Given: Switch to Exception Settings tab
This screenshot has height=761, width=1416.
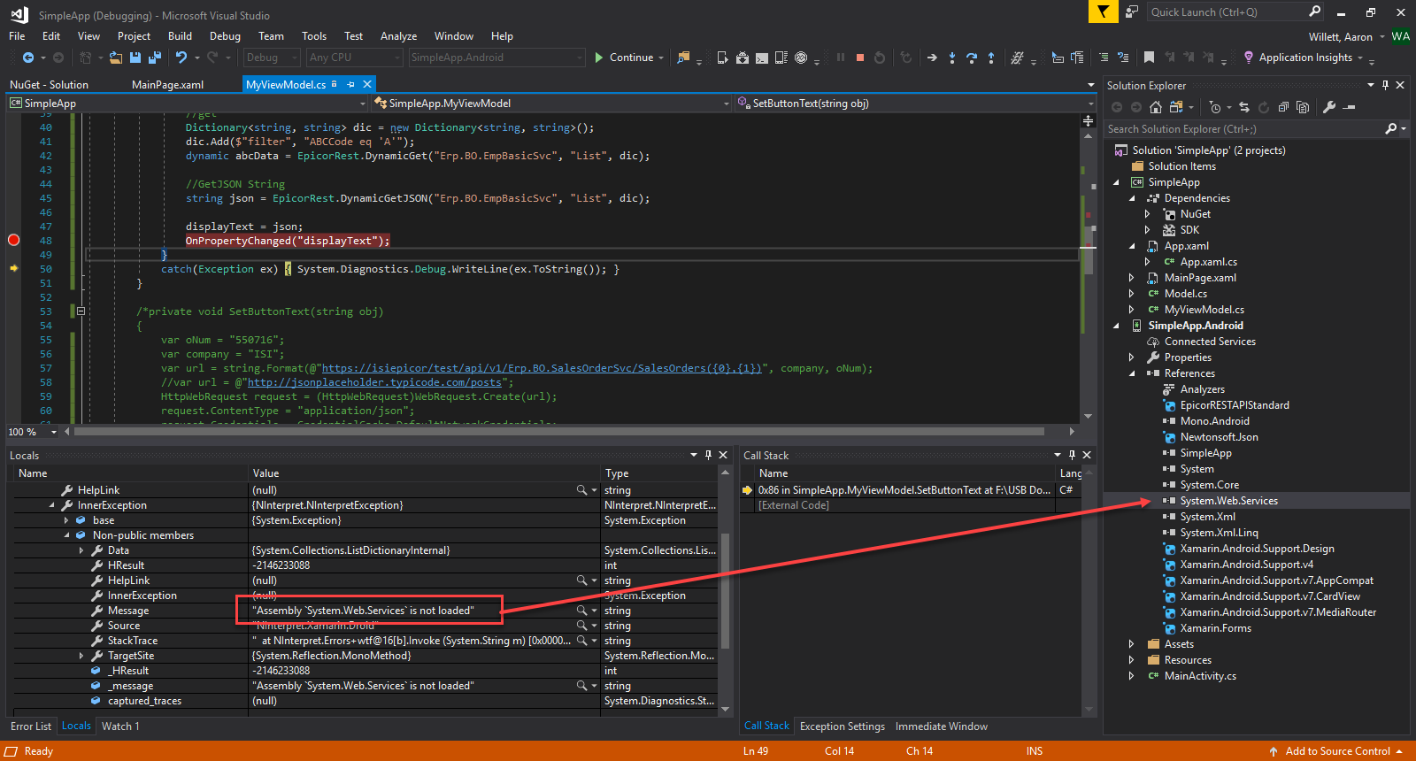Looking at the screenshot, I should point(842,726).
